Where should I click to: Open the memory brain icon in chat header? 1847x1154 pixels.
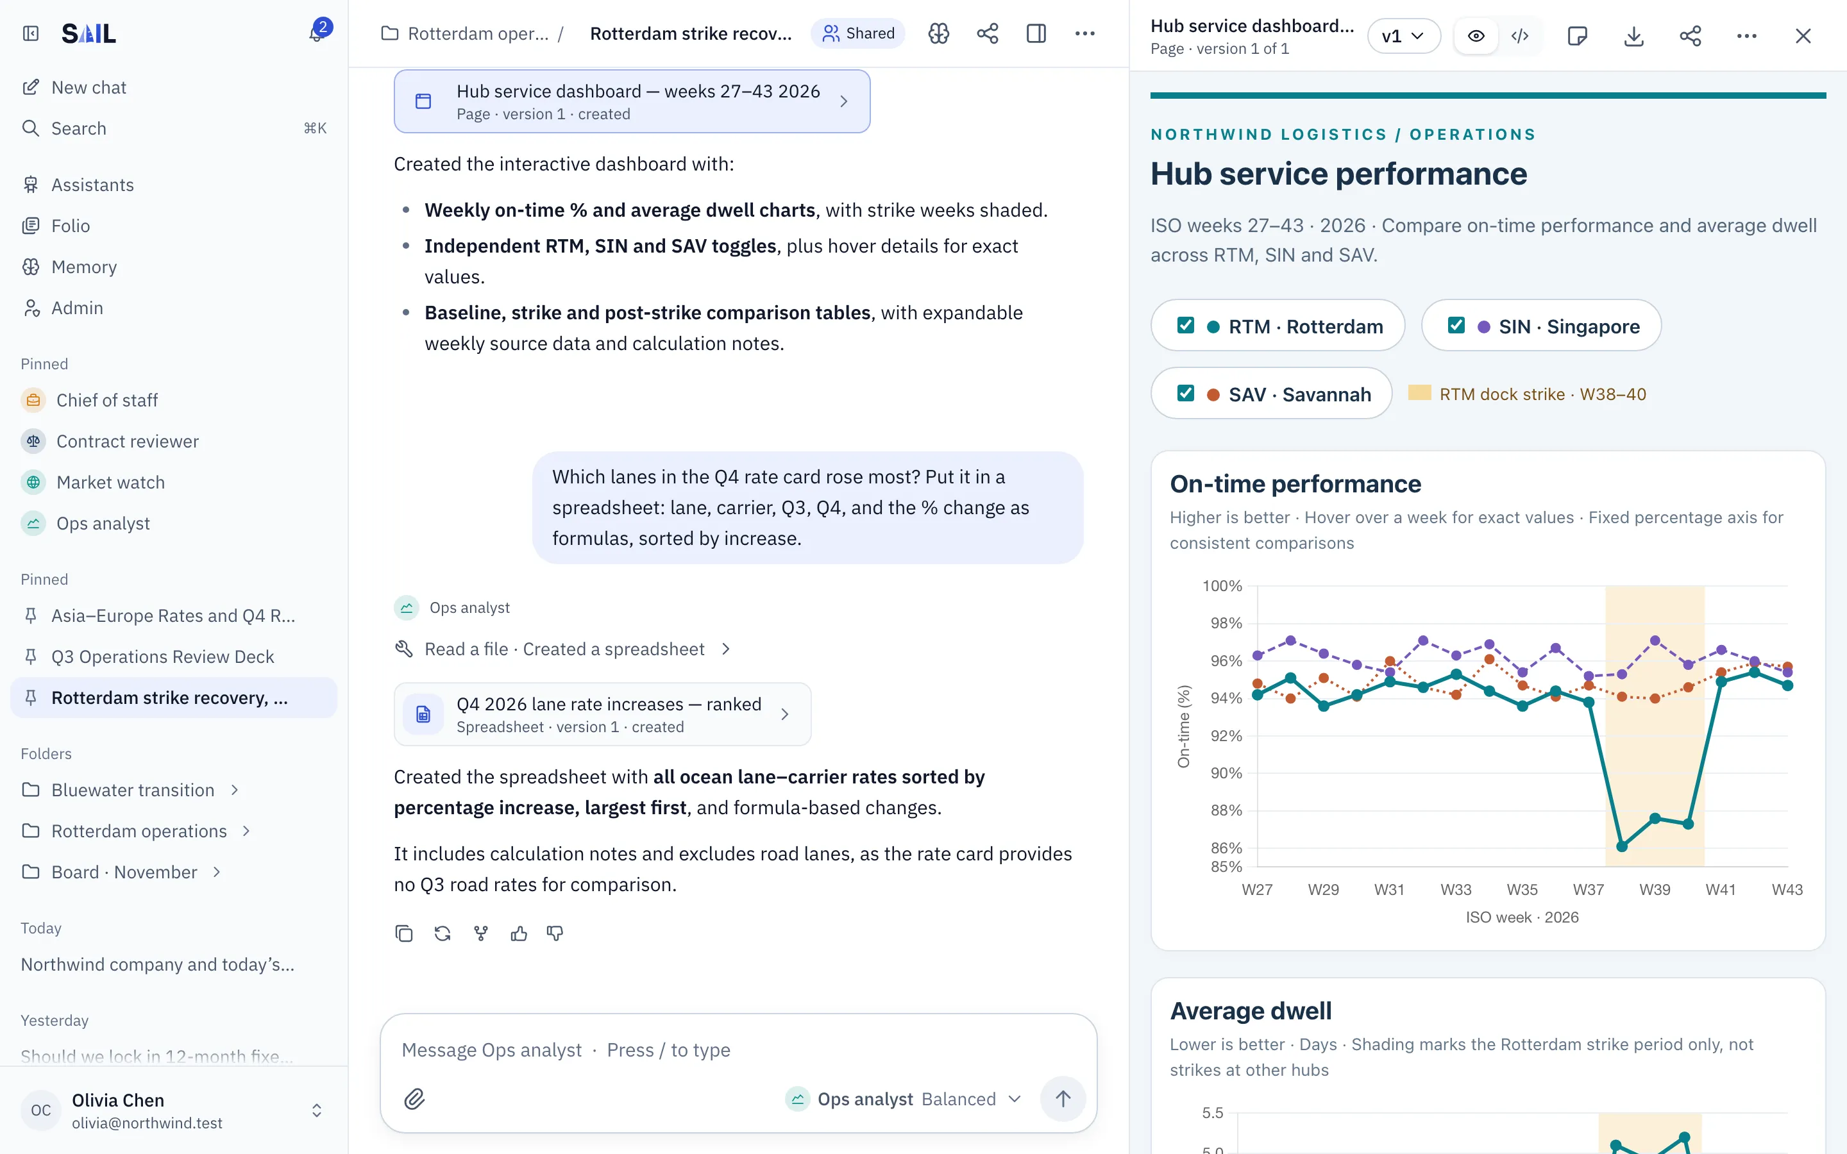tap(939, 33)
